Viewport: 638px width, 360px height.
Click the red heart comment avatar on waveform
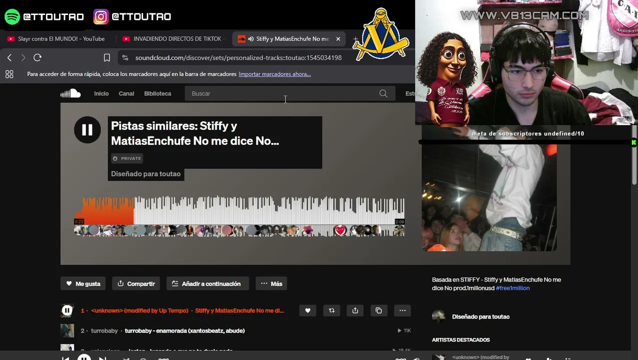pyautogui.click(x=340, y=230)
